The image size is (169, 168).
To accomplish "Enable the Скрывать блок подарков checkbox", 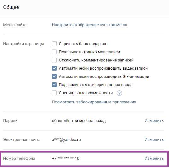I will point(54,44).
